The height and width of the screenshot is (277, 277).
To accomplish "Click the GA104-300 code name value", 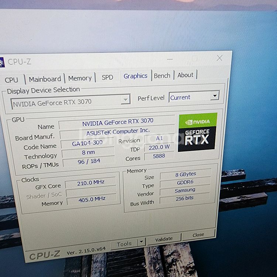I will click(88, 143).
